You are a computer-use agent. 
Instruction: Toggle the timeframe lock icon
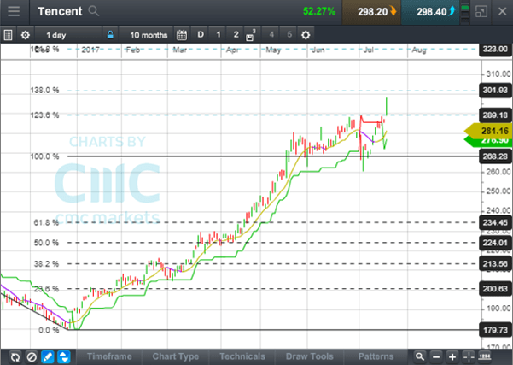tap(110, 34)
